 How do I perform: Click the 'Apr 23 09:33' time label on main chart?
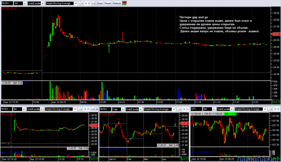(59, 102)
